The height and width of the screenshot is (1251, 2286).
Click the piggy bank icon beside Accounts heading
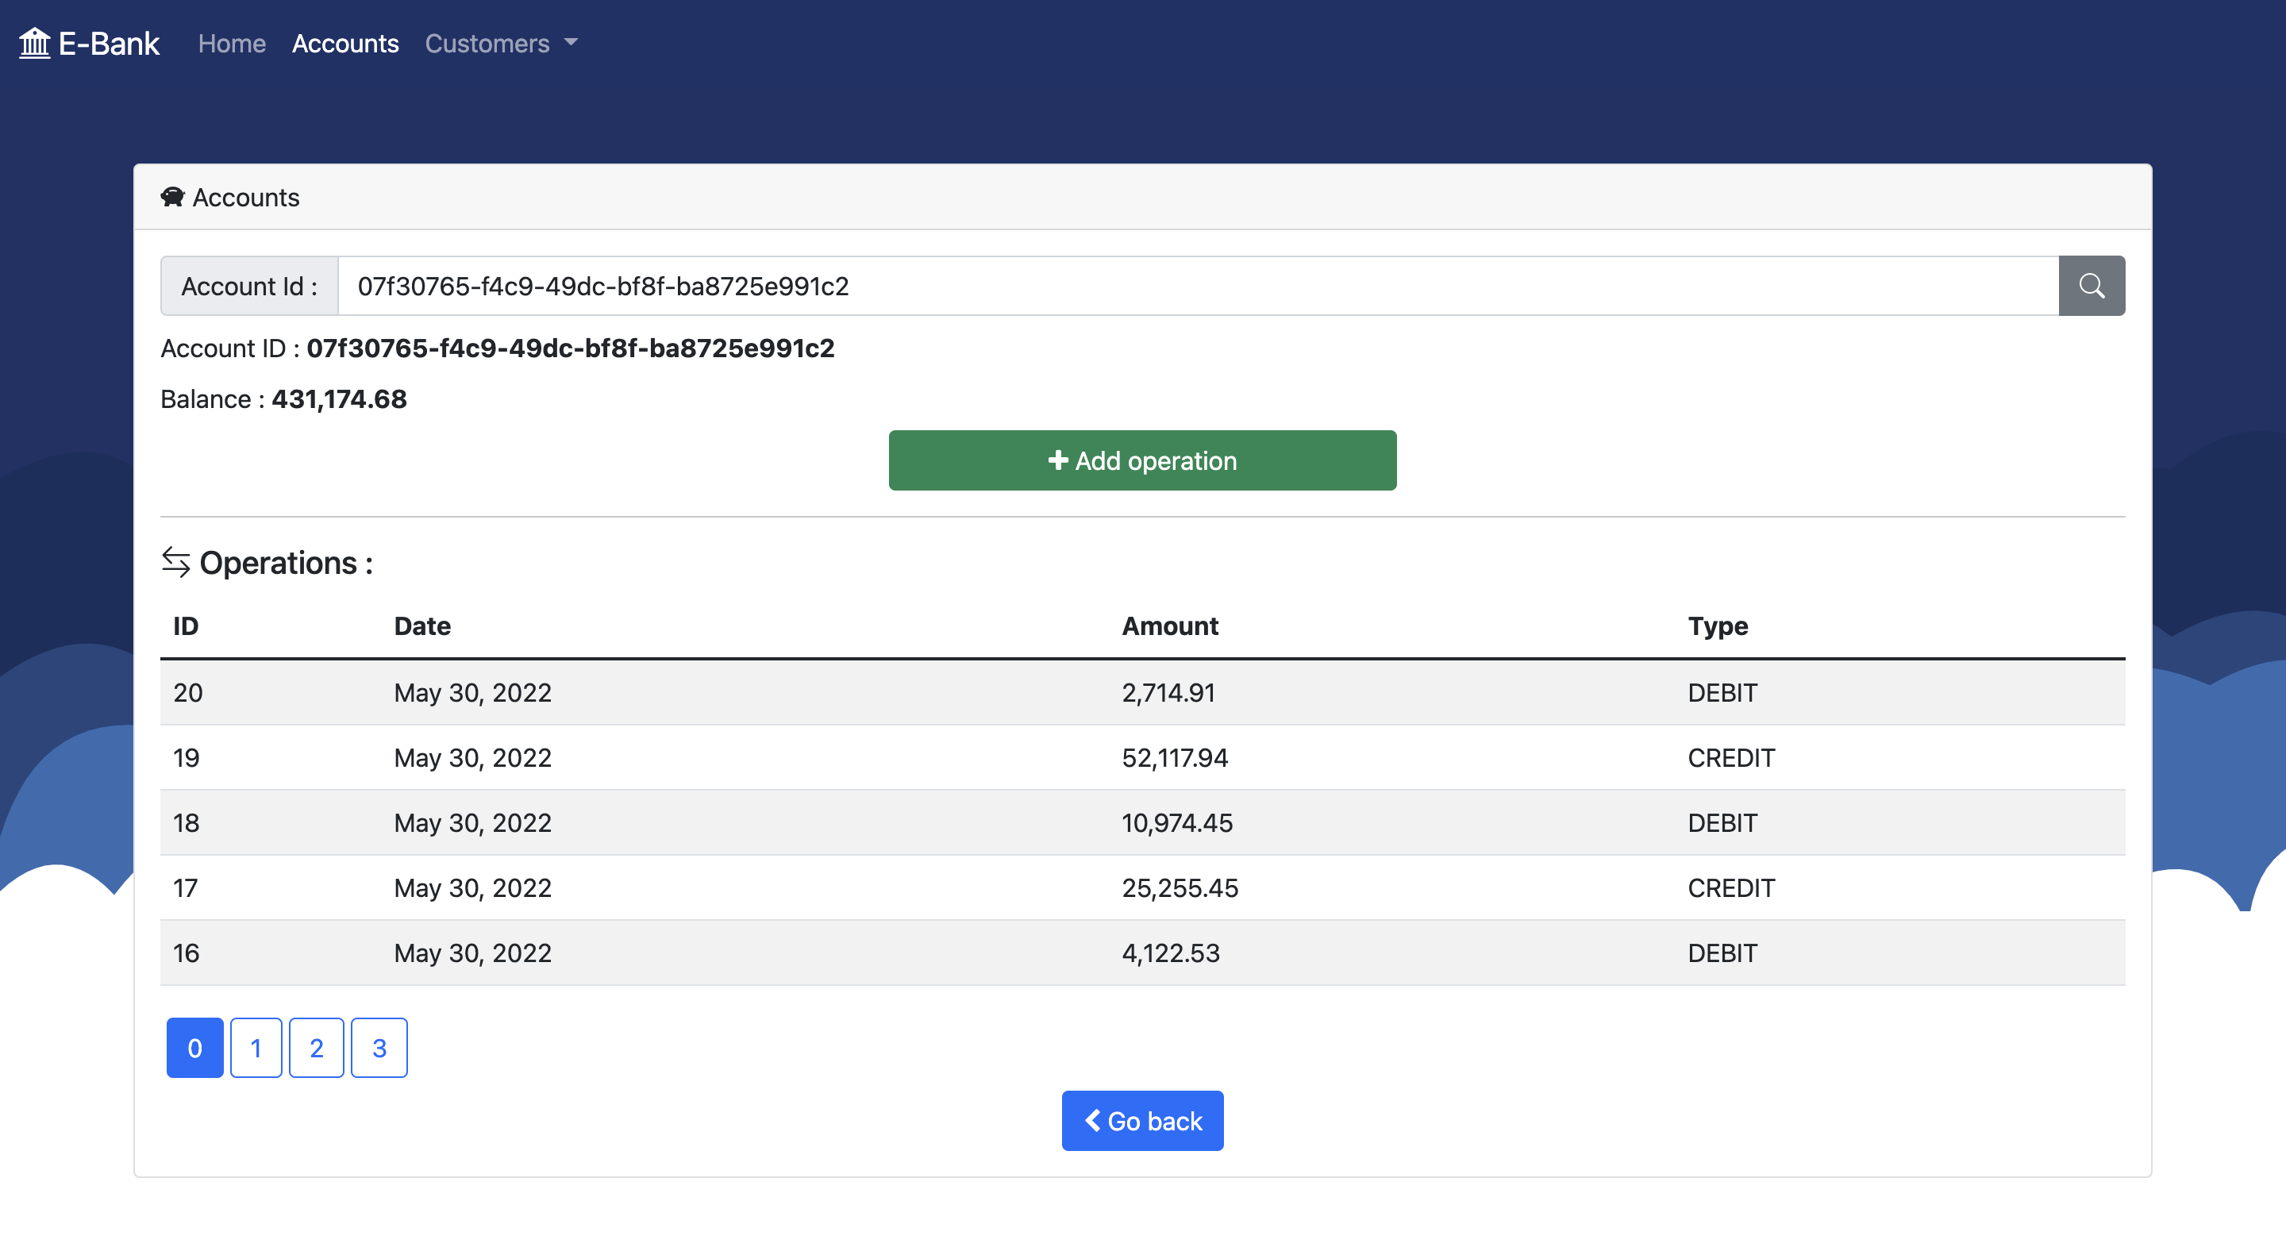point(173,197)
